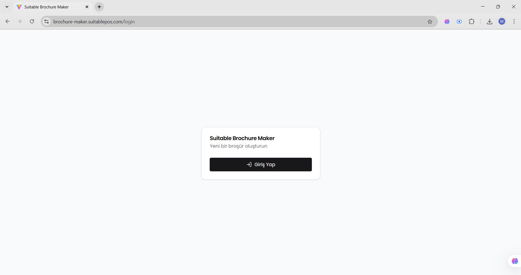Go forward to next page
This screenshot has height=275, width=521.
pos(20,21)
